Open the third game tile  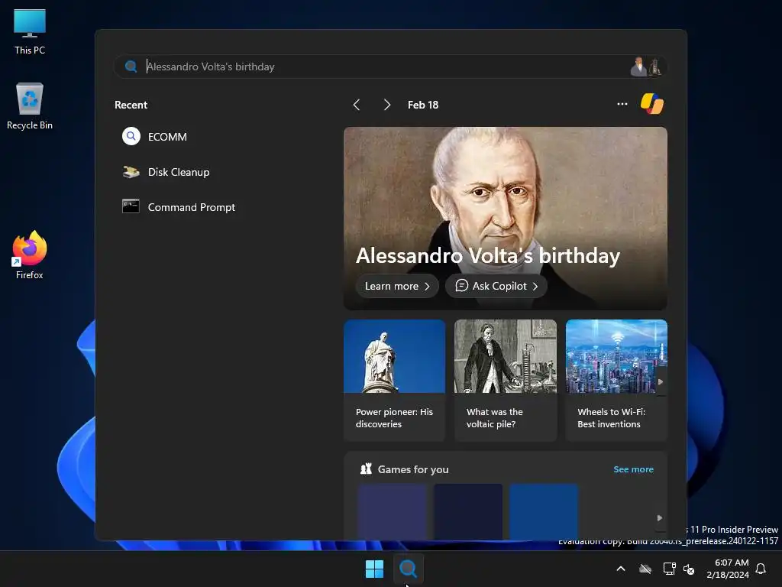click(544, 511)
